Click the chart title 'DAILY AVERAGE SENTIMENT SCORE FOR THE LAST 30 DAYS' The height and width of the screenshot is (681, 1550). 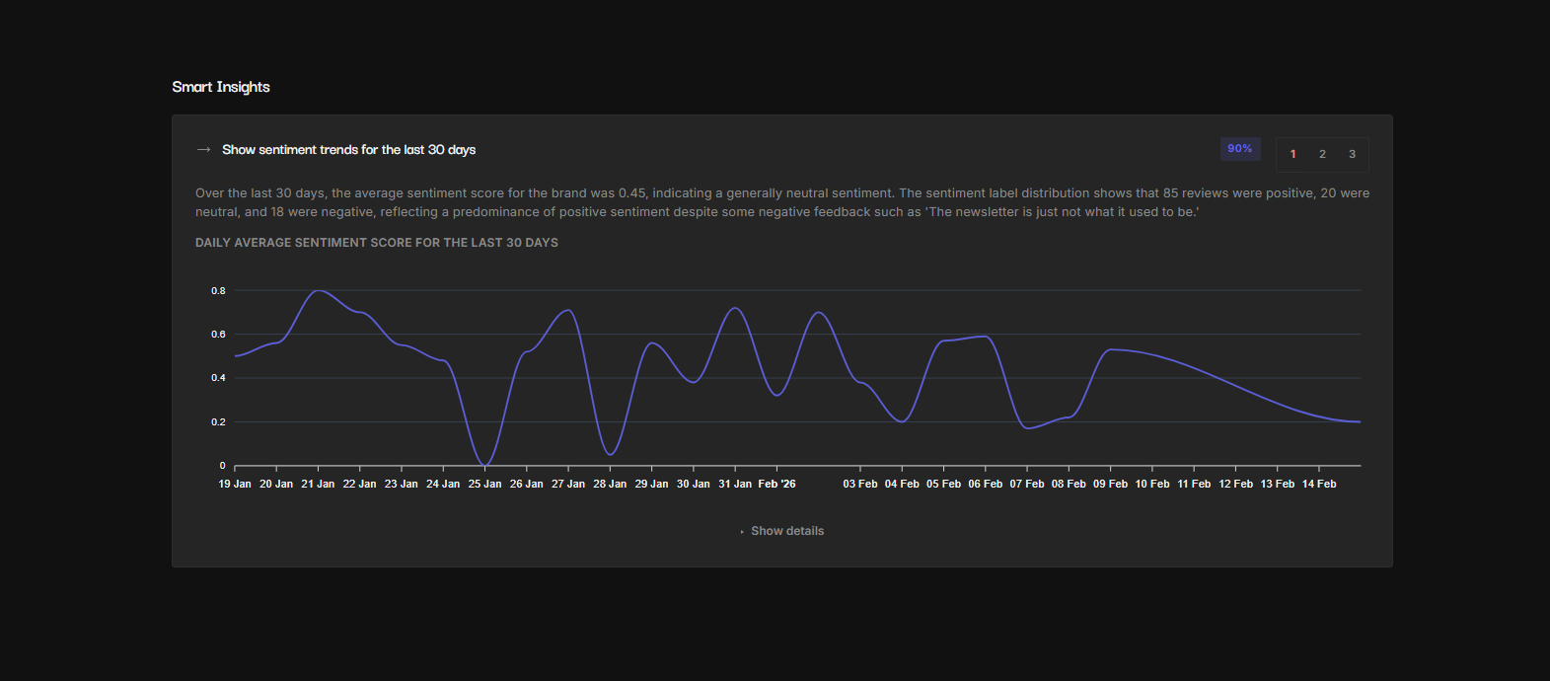coord(377,243)
